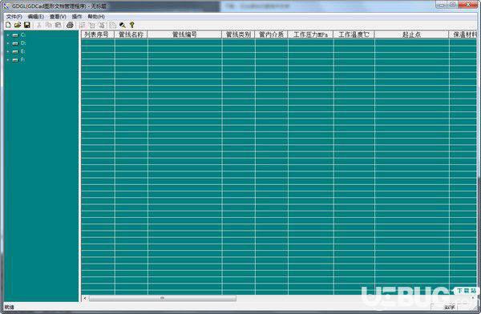The image size is (481, 314).
Task: Click the E: drive icon
Action: pos(15,52)
